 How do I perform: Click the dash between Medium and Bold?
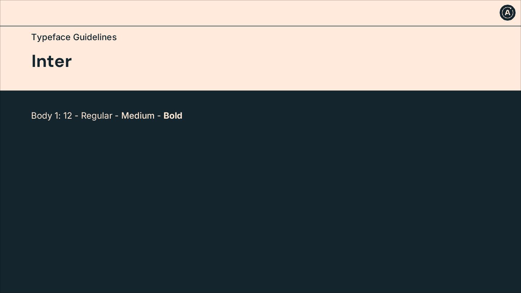pos(159,116)
